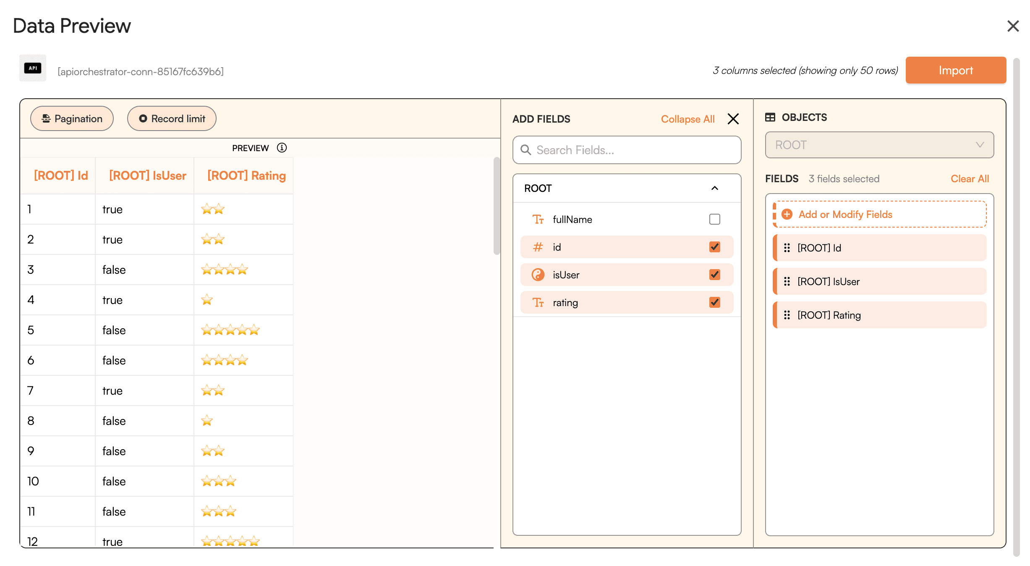Select the [ROOT] Id selected field row

coord(879,248)
